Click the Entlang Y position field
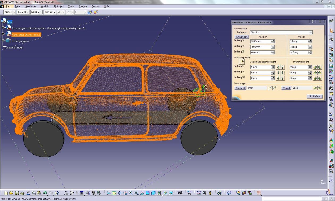Viewport: 335px width, 201px height. 261,47
